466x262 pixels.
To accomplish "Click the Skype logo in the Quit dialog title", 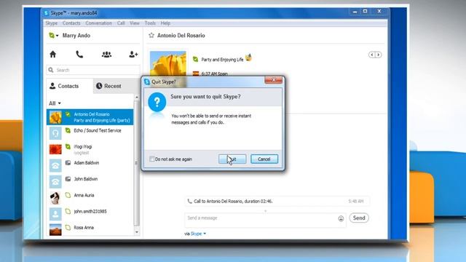I will point(147,82).
